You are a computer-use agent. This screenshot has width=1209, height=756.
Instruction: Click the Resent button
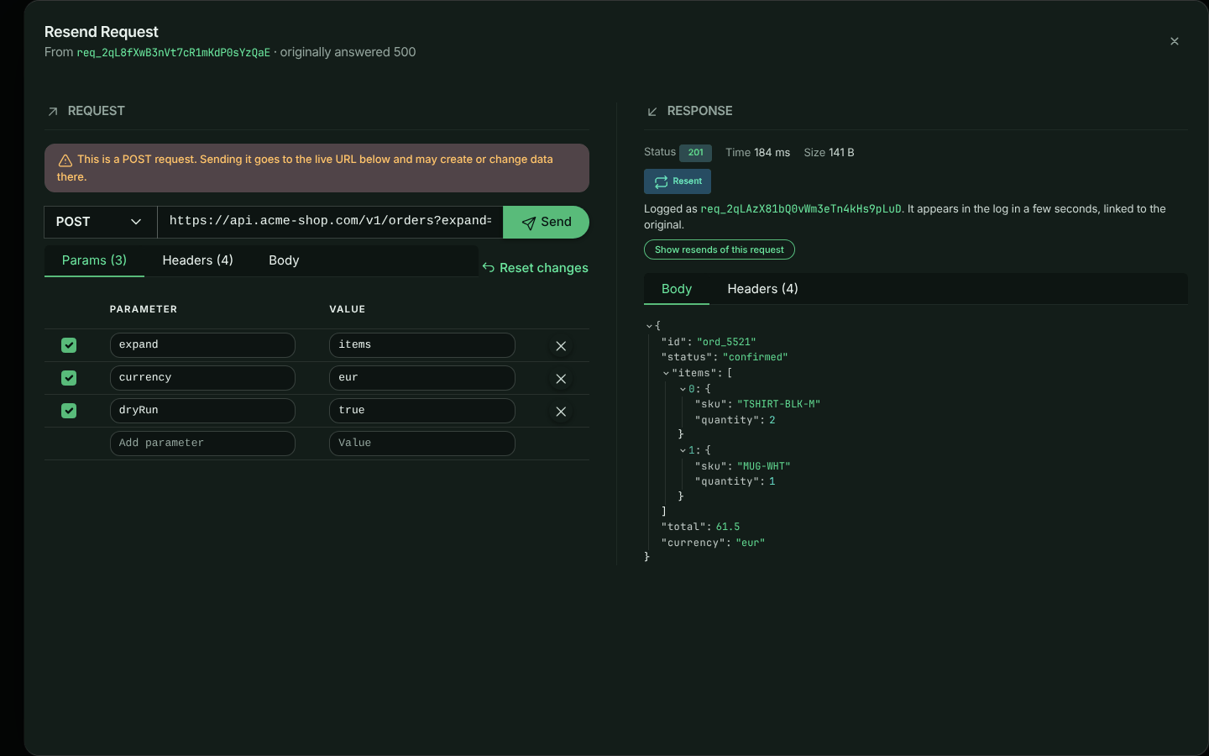[x=678, y=181]
